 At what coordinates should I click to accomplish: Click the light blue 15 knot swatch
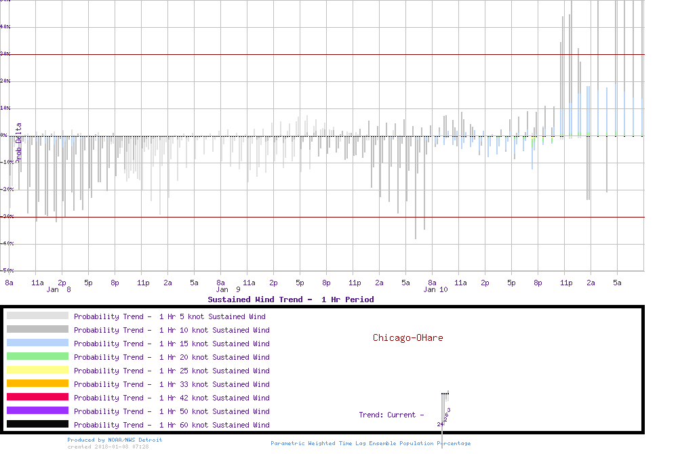coord(37,343)
